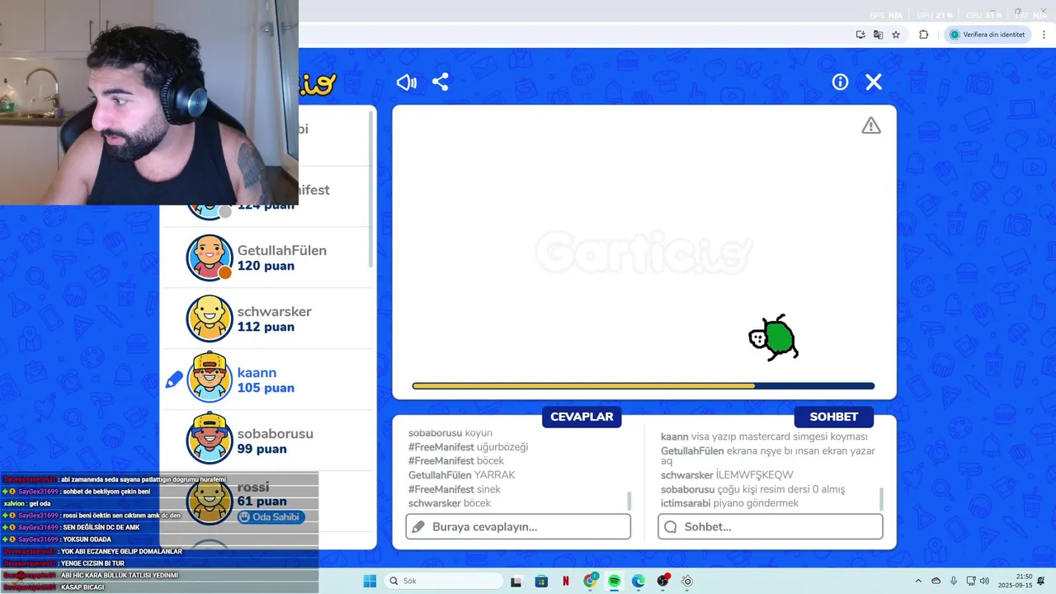Open the browser extensions puzzle icon
The height and width of the screenshot is (594, 1056).
pos(923,35)
